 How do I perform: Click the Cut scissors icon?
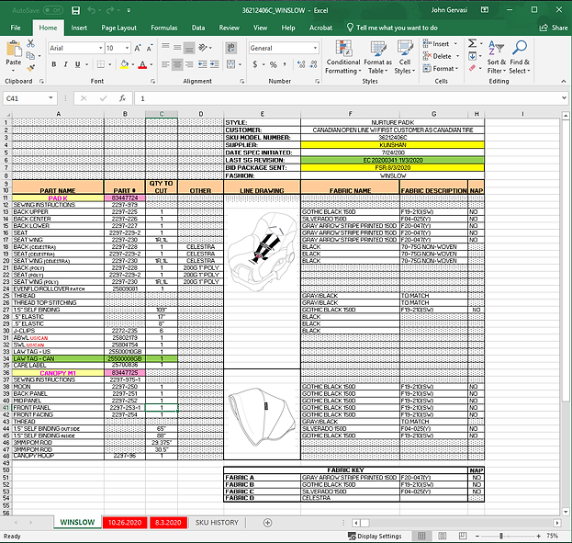click(30, 44)
